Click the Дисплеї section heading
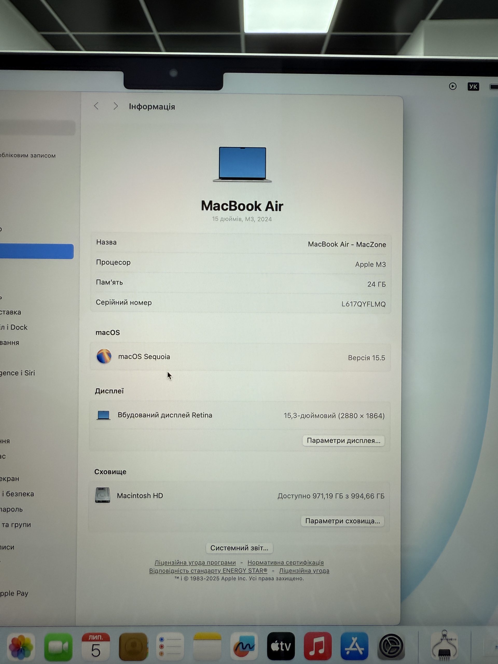498x664 pixels. tap(109, 391)
